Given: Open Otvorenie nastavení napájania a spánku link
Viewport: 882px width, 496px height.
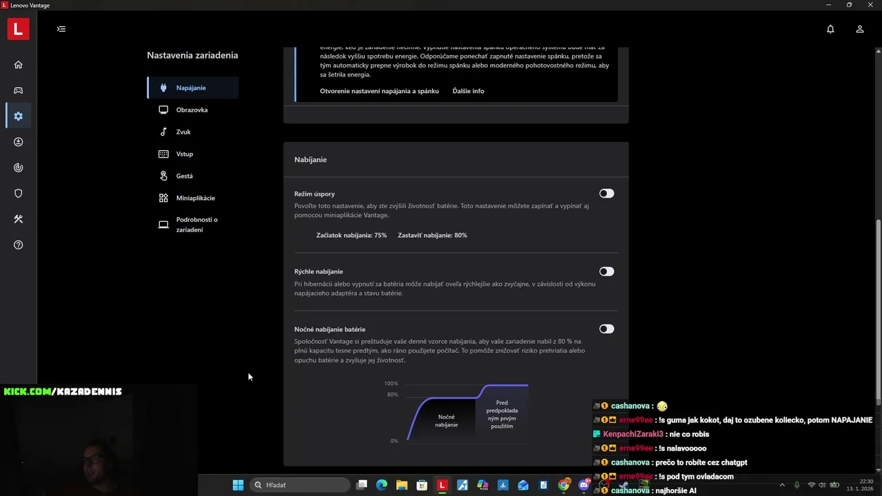Looking at the screenshot, I should coord(379,91).
